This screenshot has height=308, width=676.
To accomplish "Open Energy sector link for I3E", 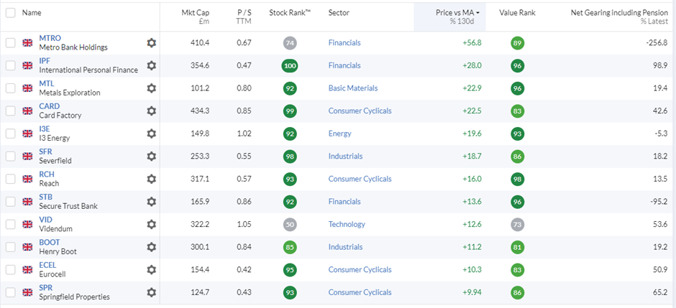I will pyautogui.click(x=339, y=134).
